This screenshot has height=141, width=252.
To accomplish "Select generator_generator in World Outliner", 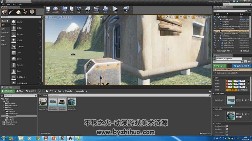I will pyautogui.click(x=231, y=34).
